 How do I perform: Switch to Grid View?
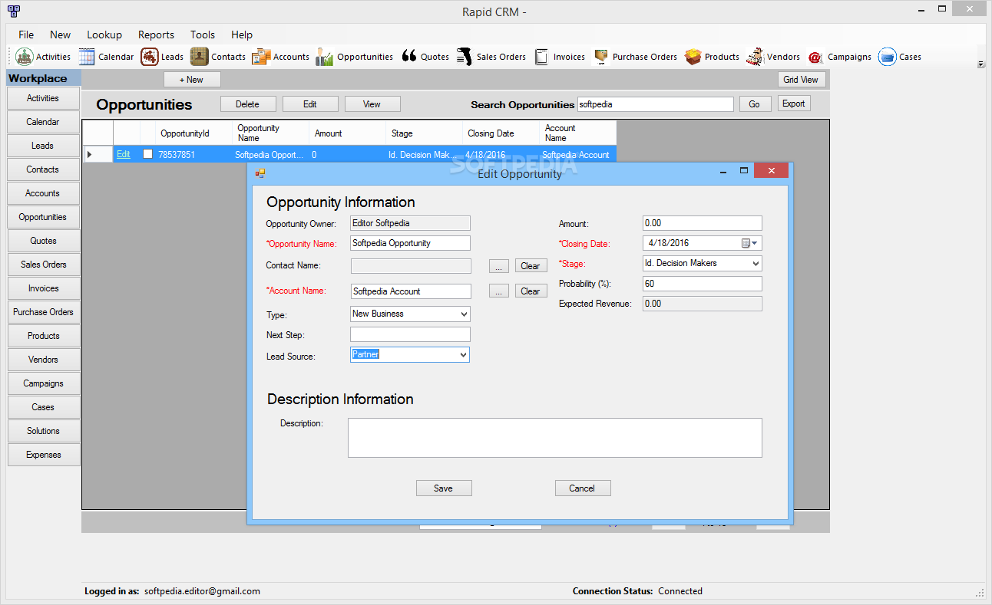[x=801, y=80]
